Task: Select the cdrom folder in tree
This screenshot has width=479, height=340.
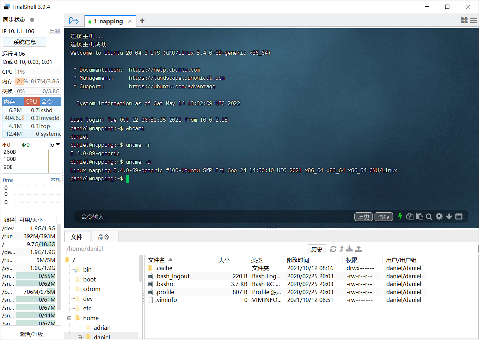Action: click(92, 289)
